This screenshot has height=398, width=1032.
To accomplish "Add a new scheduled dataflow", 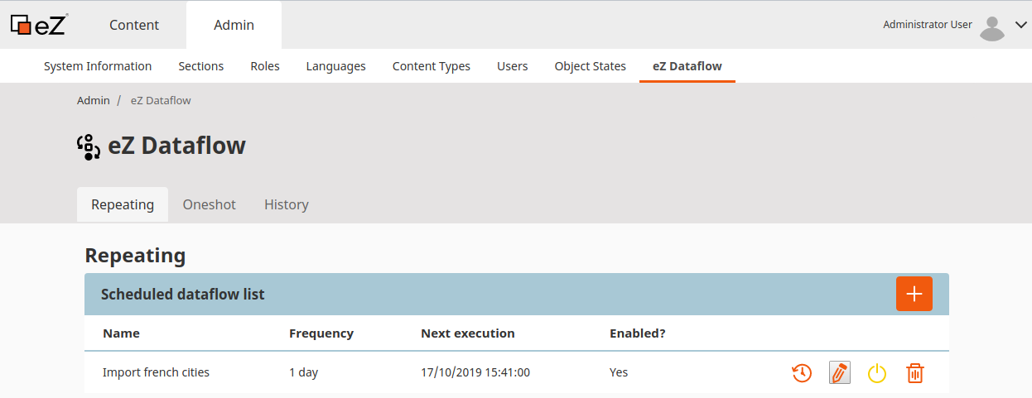I will point(914,294).
